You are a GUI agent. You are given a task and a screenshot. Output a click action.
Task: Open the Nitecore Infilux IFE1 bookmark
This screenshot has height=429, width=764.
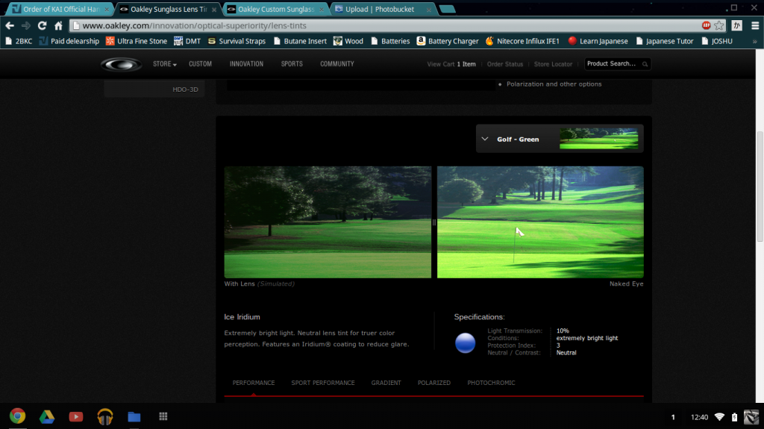(522, 41)
